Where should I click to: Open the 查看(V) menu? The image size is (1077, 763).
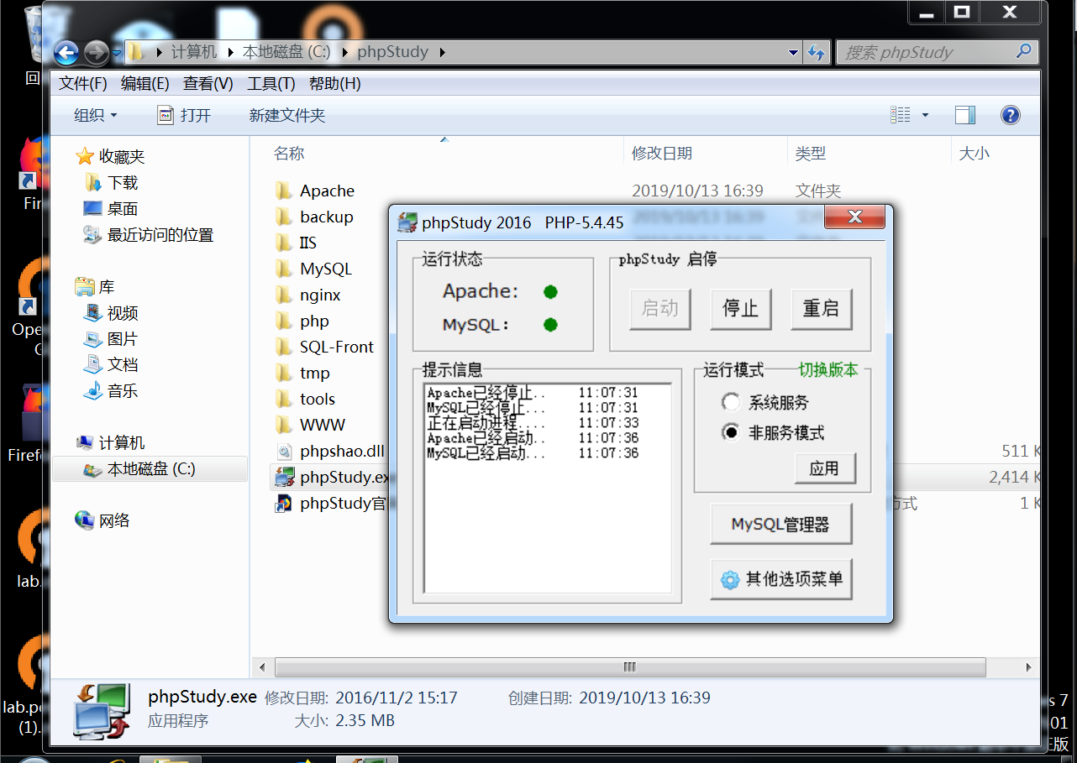208,84
